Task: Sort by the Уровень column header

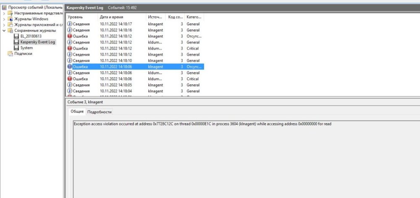Action: (x=82, y=17)
